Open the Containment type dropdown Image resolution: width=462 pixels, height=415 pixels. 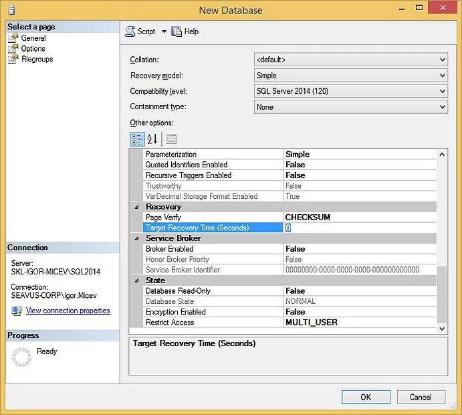443,107
